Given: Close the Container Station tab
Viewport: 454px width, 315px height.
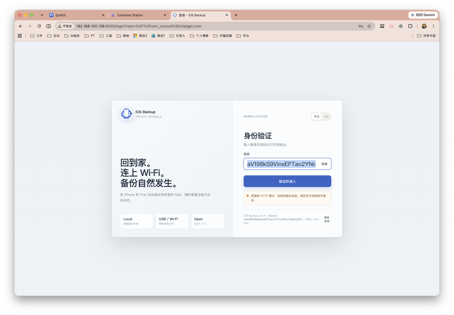Looking at the screenshot, I should click(165, 15).
